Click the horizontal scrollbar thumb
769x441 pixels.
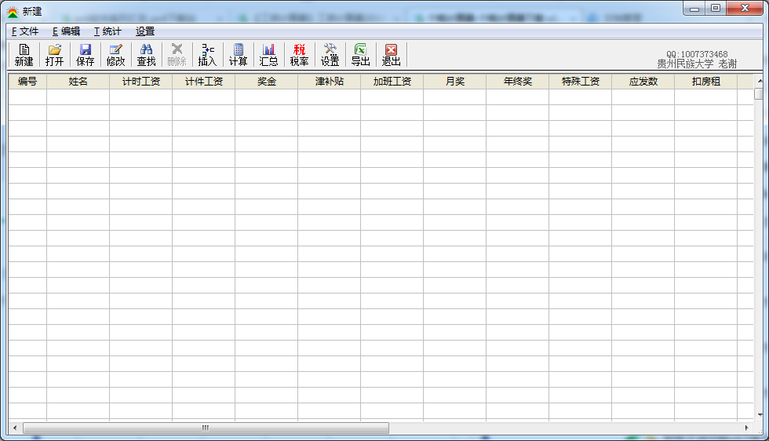tap(206, 428)
